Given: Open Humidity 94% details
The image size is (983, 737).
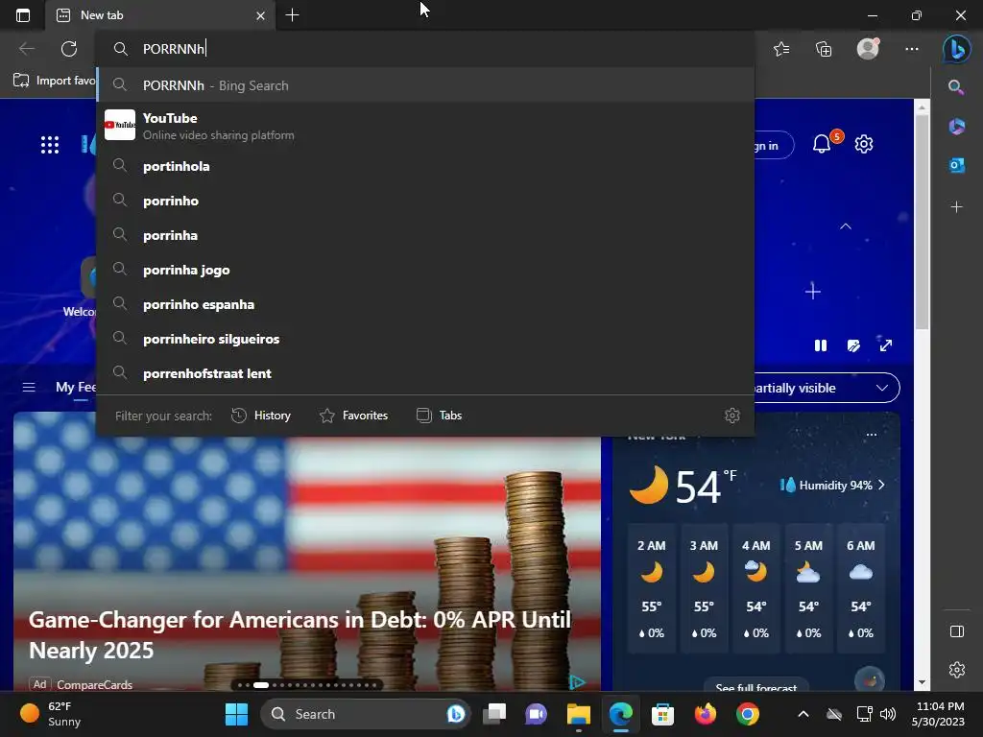Looking at the screenshot, I should (832, 485).
